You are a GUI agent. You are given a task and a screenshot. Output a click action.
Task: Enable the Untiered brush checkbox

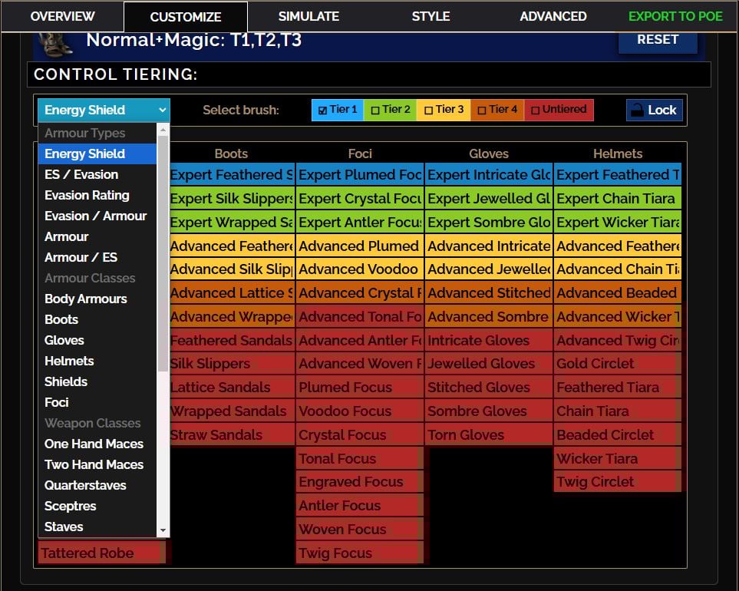coord(535,110)
